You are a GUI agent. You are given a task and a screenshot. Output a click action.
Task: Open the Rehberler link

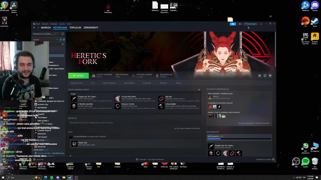tap(163, 83)
